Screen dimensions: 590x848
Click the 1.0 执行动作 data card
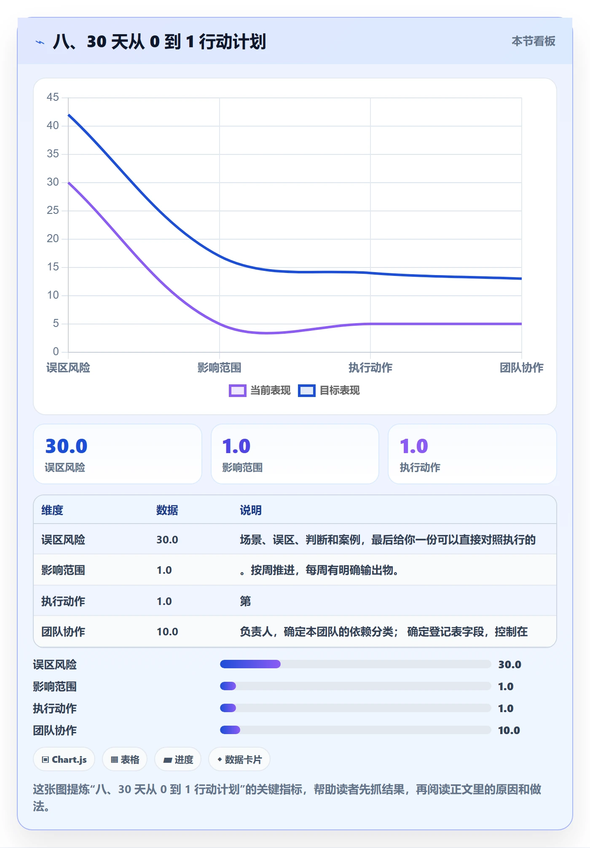point(472,454)
